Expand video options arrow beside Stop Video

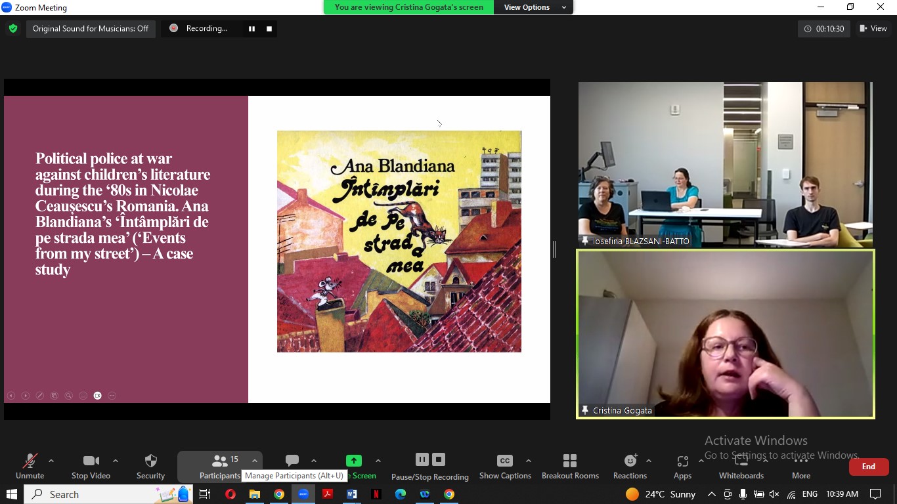click(x=116, y=461)
